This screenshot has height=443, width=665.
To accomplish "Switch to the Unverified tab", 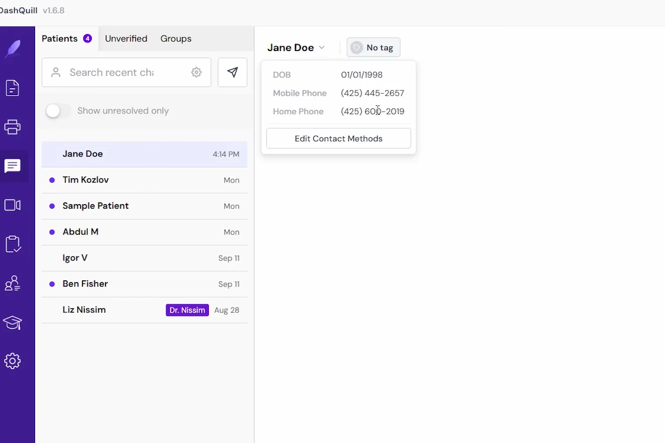I will [126, 39].
